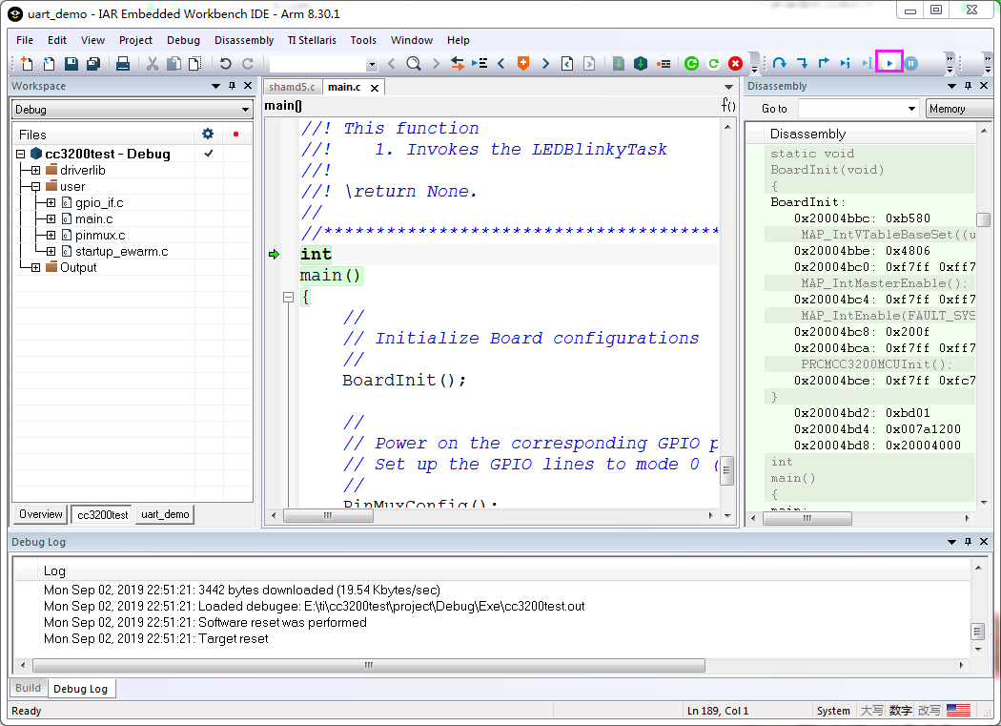The height and width of the screenshot is (726, 1001).
Task: Open the editor tab list dropdown arrow
Action: click(x=728, y=87)
